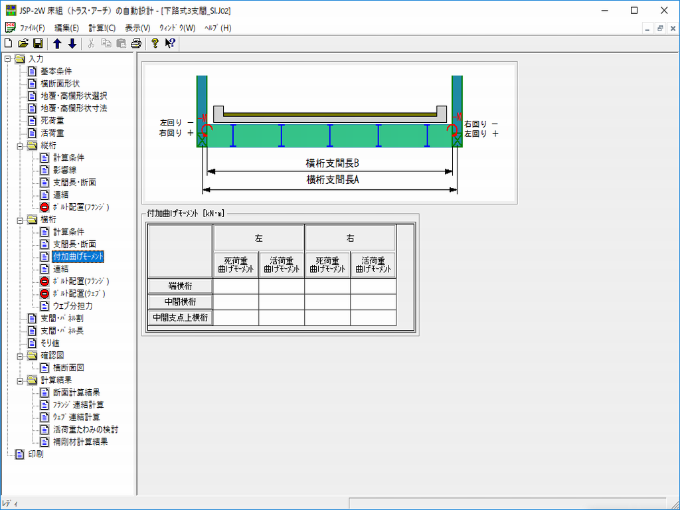
Task: Click the New file toolbar icon
Action: [9, 44]
